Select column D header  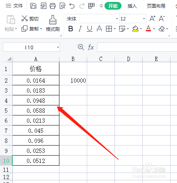point(128,59)
